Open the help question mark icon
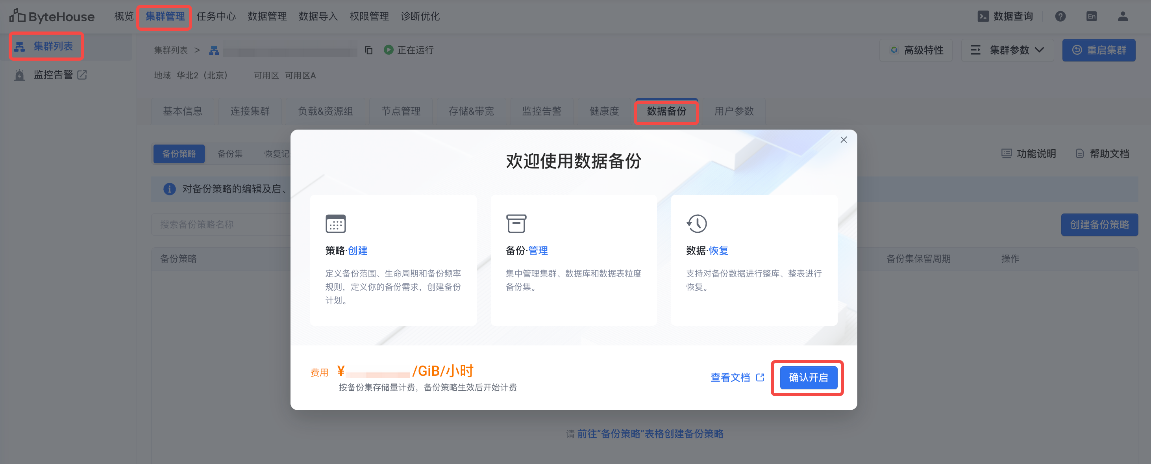This screenshot has height=464, width=1151. coord(1060,17)
